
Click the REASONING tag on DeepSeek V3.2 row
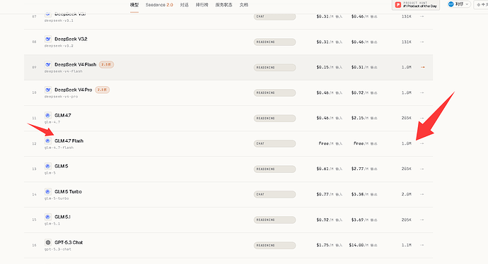(274, 42)
